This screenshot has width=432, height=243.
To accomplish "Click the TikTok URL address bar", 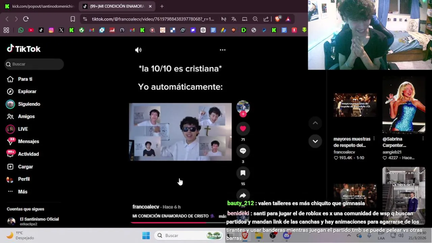I will pyautogui.click(x=153, y=19).
